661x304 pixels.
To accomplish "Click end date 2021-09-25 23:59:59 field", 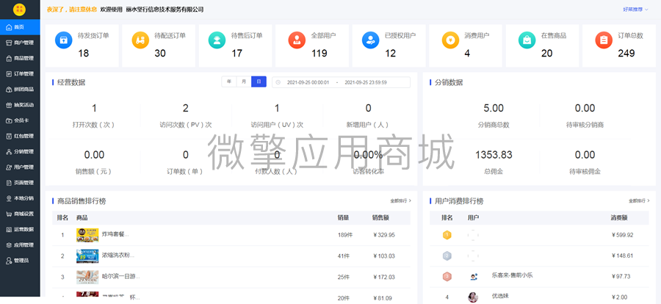I will click(366, 83).
